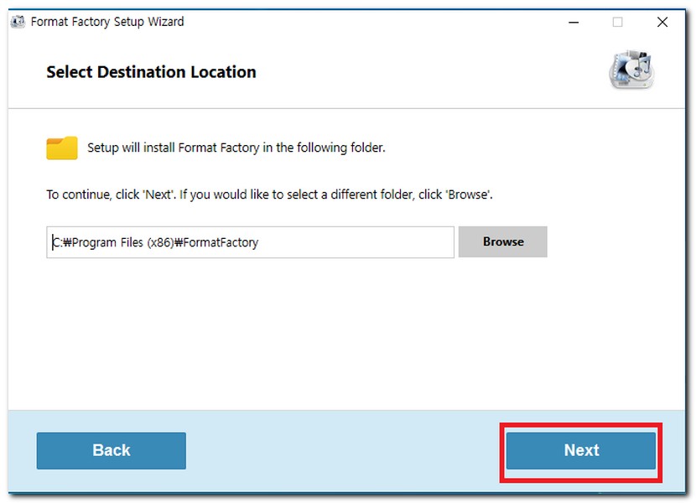Image resolution: width=696 pixels, height=503 pixels.
Task: Click the yellow folder icon
Action: 62,148
